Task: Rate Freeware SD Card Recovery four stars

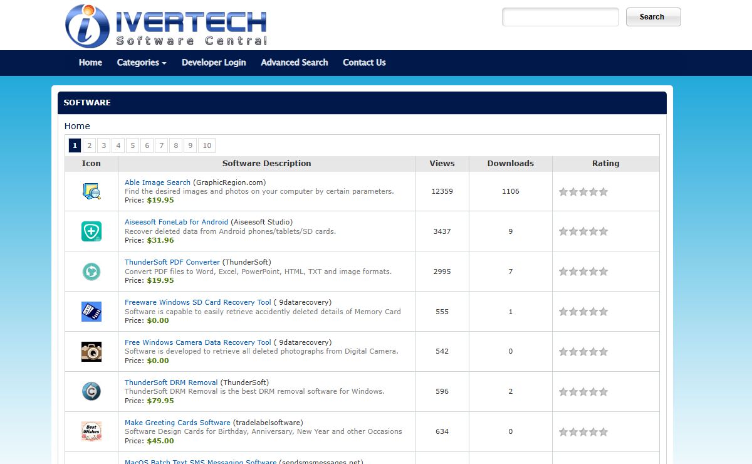Action: click(x=593, y=312)
